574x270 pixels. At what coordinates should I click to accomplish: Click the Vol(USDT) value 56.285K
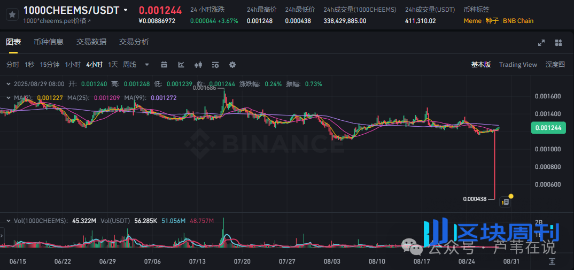click(x=145, y=220)
